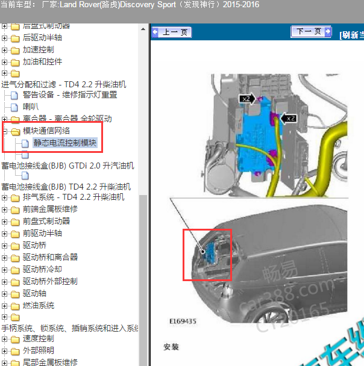The width and height of the screenshot is (364, 366).
Task: Select the 当前车型 Discovery Sport header text
Action: (x=130, y=5)
